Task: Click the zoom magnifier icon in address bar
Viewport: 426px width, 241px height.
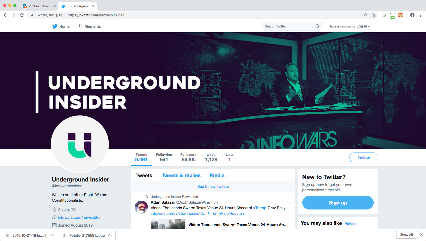Action: point(365,15)
